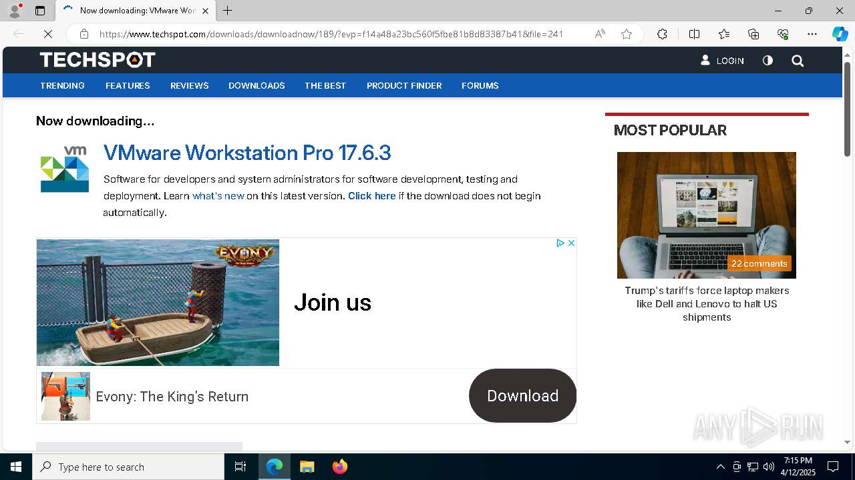Enable Split screen icon
The image size is (855, 480).
[x=694, y=34]
